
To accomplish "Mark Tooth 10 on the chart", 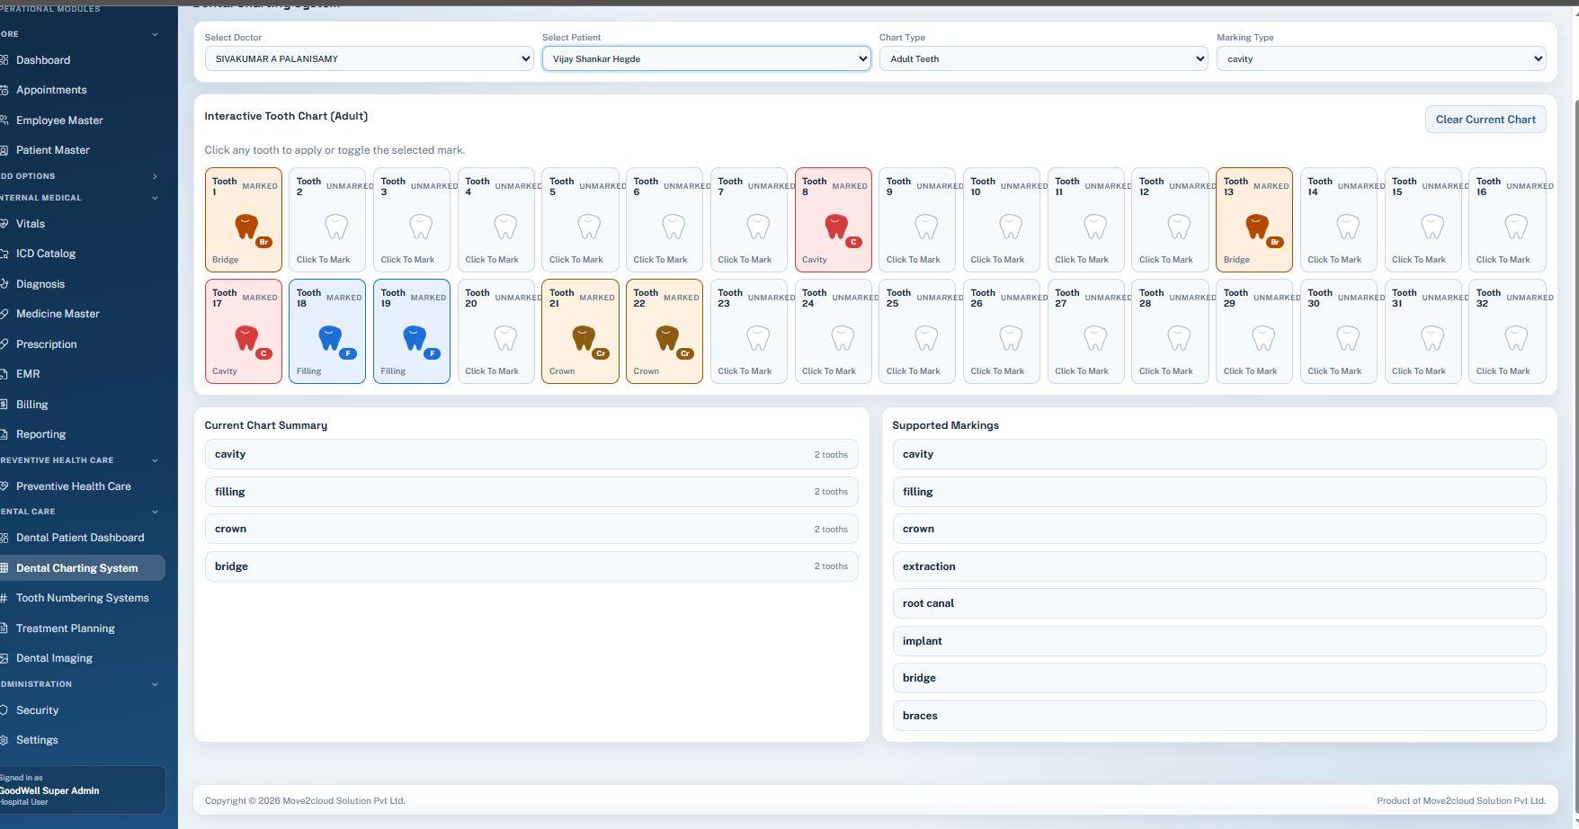I will click(x=1002, y=219).
